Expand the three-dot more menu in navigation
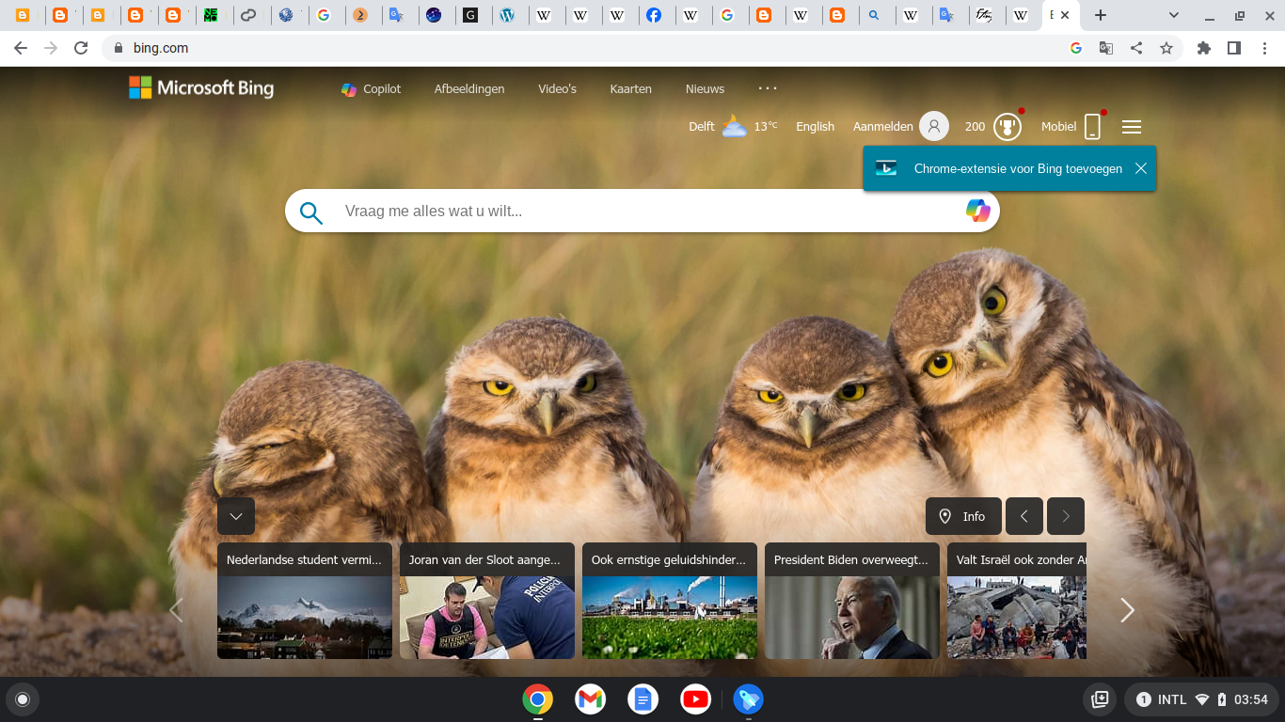 point(768,88)
